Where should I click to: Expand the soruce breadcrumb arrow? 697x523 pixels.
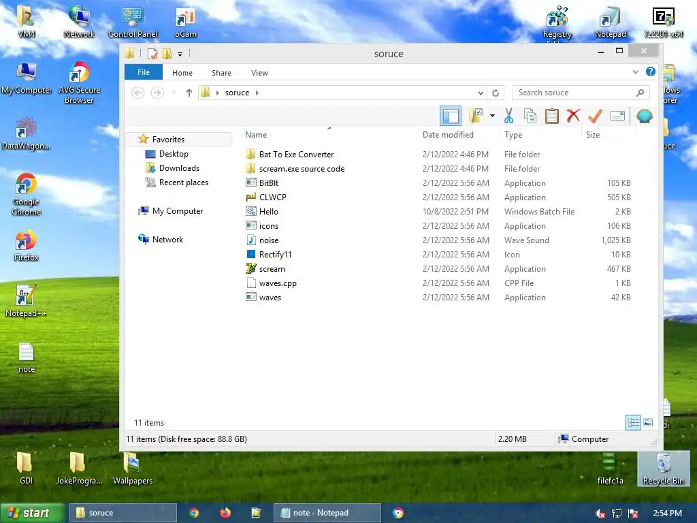(257, 93)
